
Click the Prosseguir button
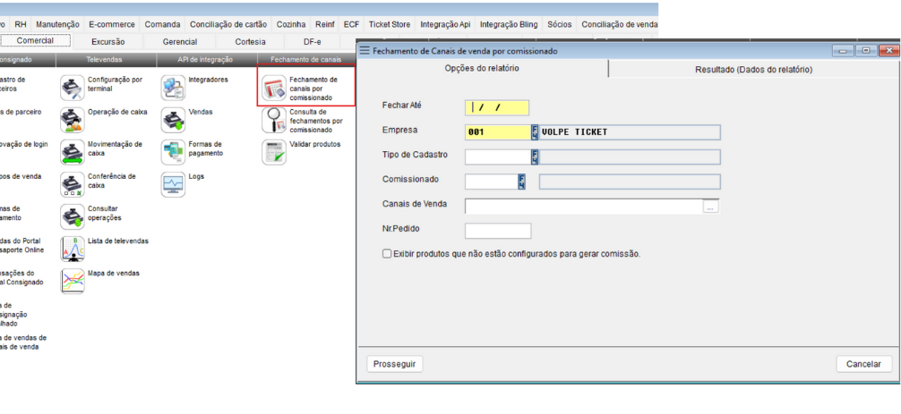point(394,364)
